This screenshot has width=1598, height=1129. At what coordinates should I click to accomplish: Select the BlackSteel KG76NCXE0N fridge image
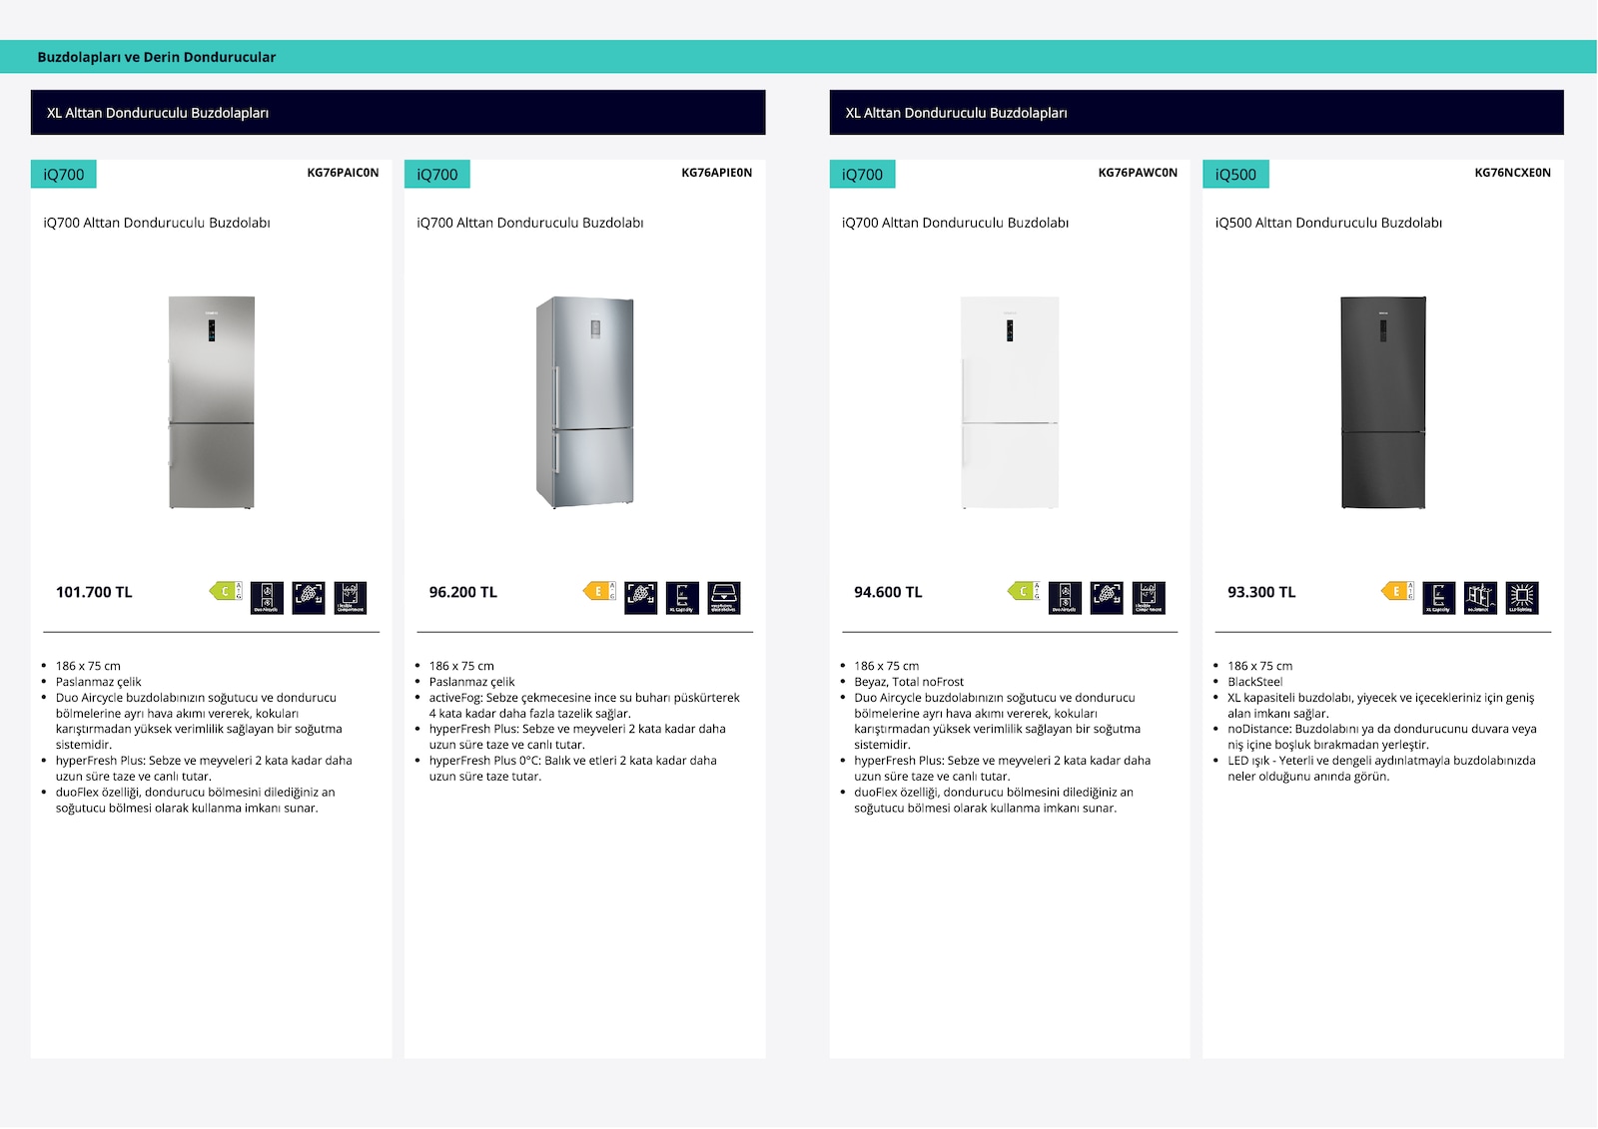coord(1383,402)
